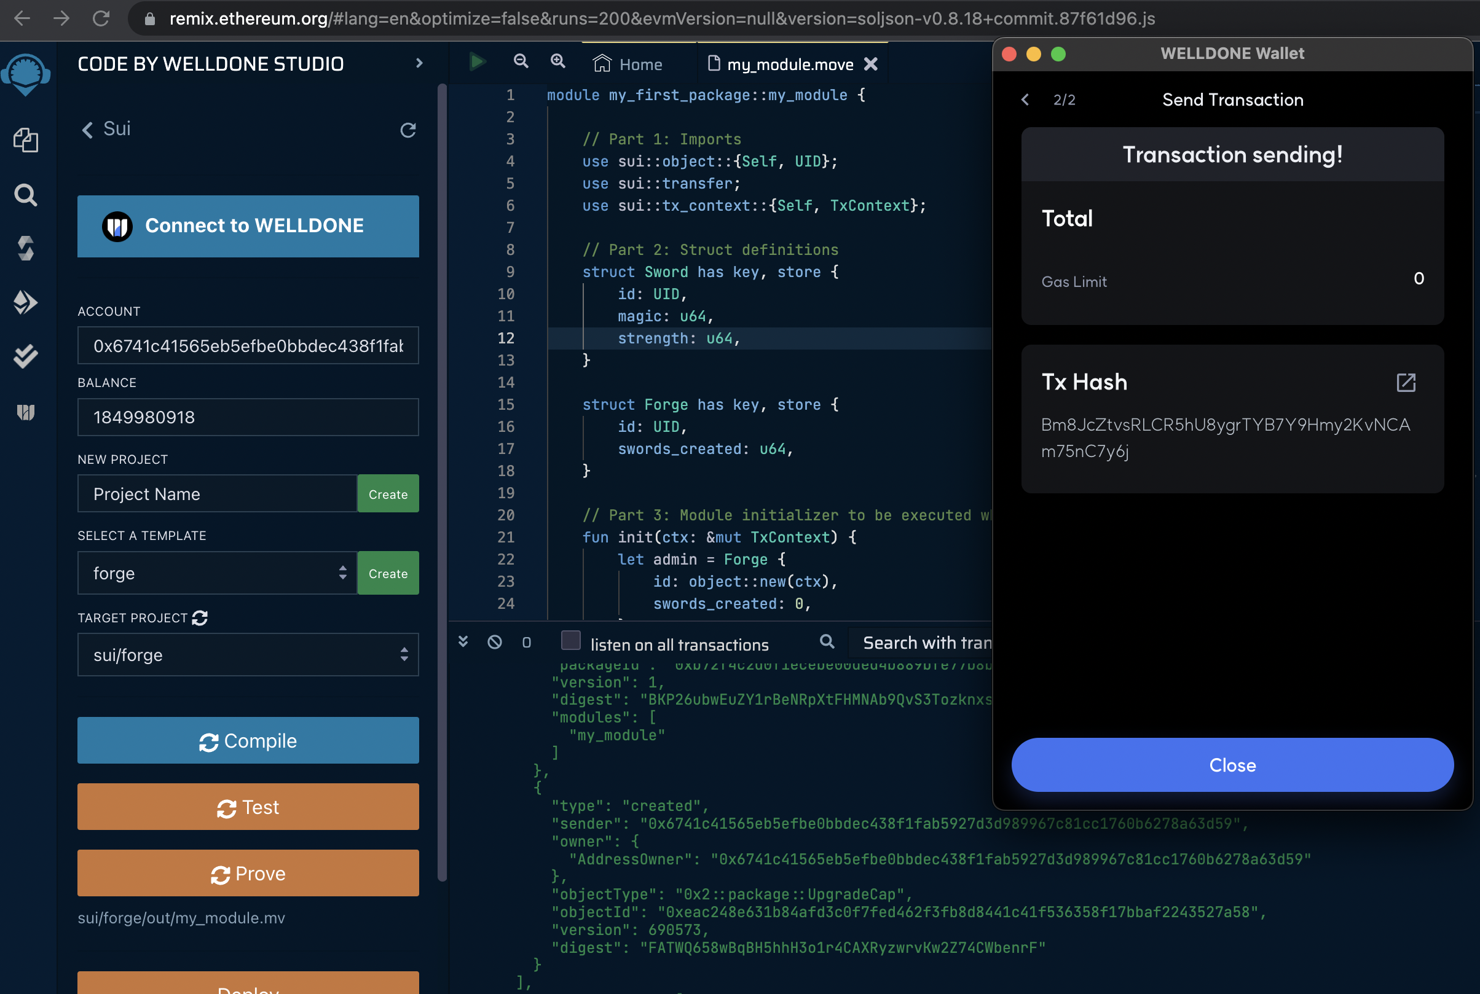Open the double-check analysis sidebar icon
The width and height of the screenshot is (1480, 994).
25,357
